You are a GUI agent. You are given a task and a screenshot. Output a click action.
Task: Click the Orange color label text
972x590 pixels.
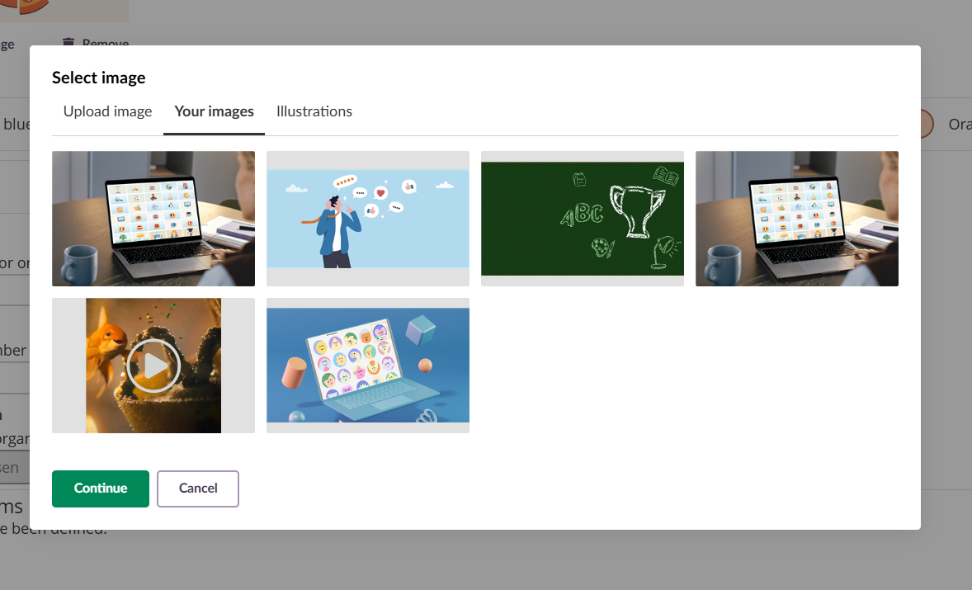point(959,124)
